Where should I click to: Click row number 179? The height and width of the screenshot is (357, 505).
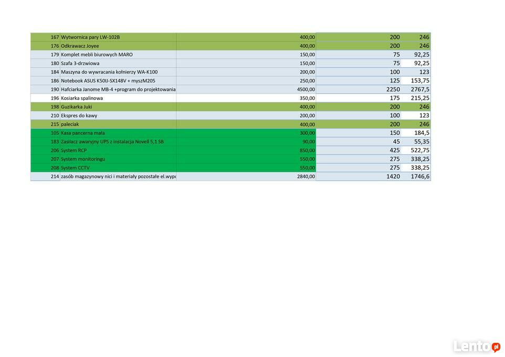pos(46,55)
